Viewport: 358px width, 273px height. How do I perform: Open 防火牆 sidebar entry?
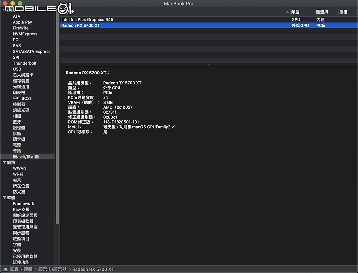coord(19,192)
